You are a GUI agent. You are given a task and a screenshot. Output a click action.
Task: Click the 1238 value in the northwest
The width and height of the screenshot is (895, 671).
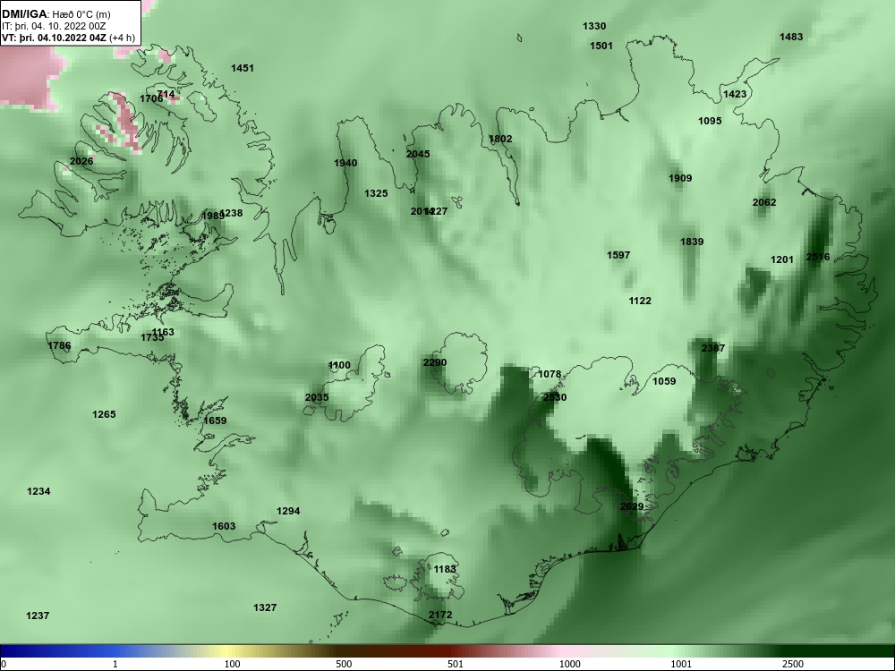click(233, 214)
